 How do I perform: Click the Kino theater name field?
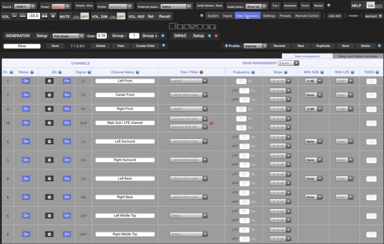[22, 46]
